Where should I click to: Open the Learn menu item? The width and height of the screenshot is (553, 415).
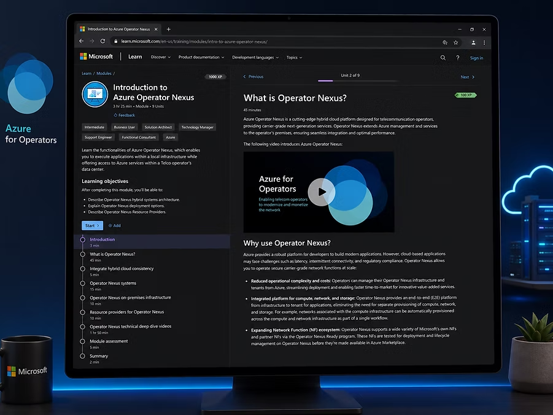pyautogui.click(x=135, y=57)
